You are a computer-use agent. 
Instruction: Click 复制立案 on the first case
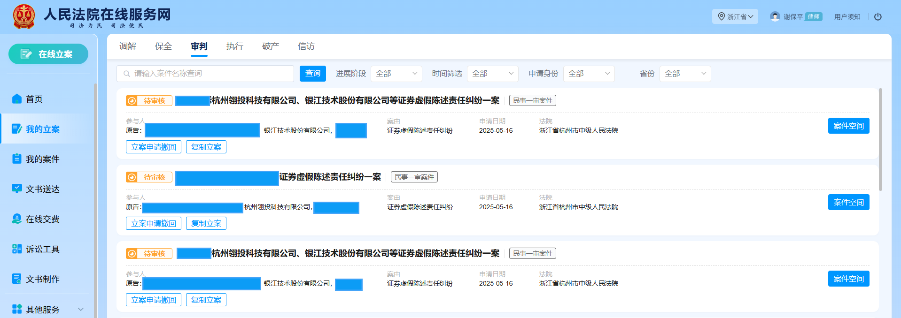206,147
